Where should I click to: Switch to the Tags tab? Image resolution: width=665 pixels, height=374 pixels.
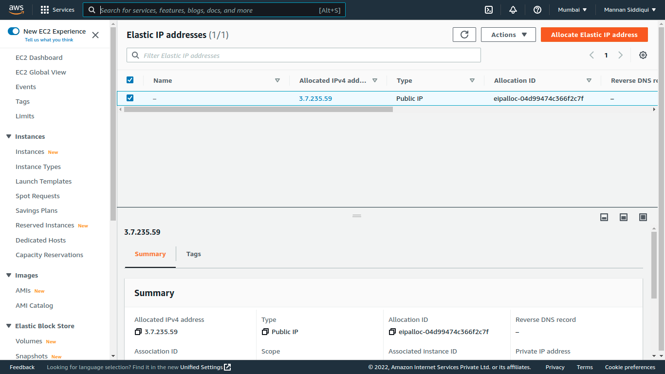[x=193, y=254]
